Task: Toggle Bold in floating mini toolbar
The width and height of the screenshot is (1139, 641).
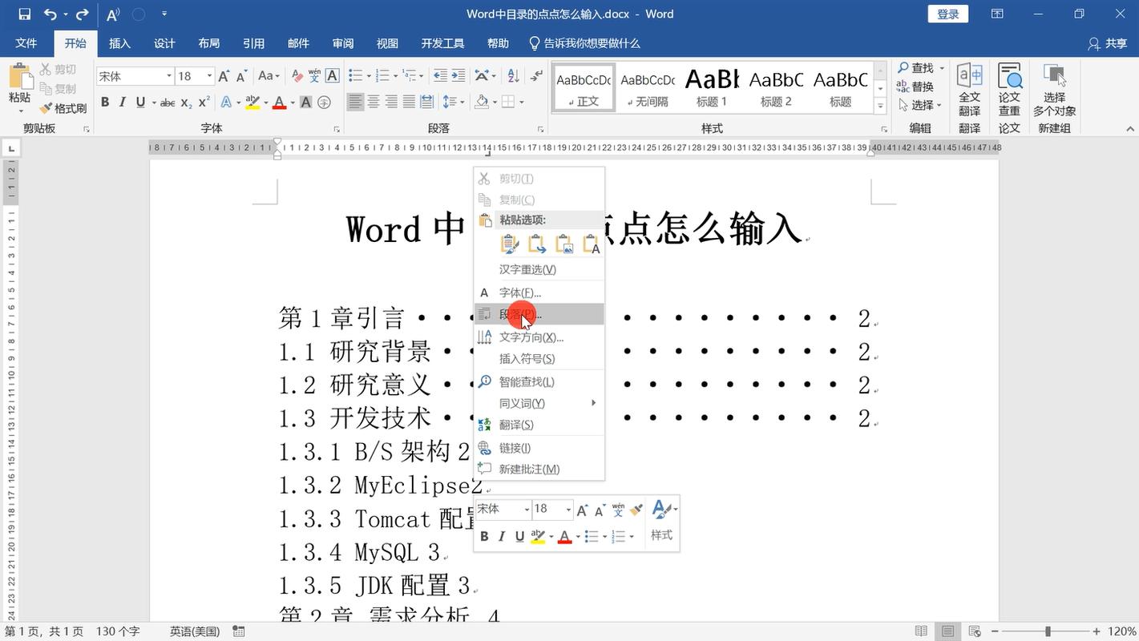Action: [484, 536]
